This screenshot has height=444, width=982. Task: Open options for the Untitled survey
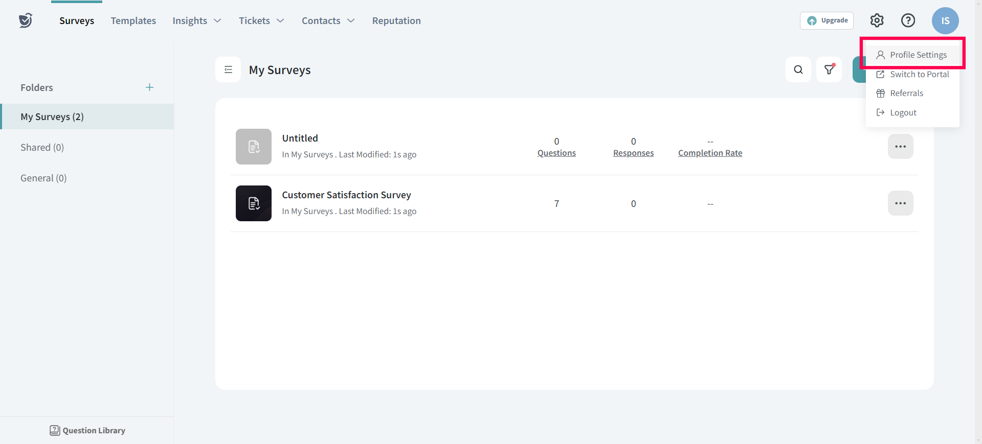[900, 147]
